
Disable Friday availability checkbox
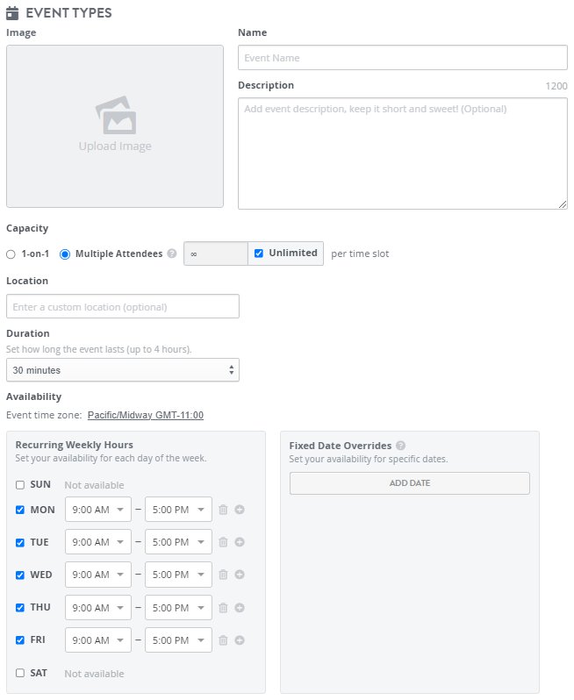20,640
